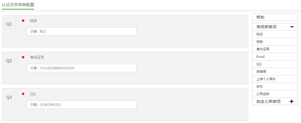Expand the 自定义表单项 section plus icon
Screen dimensions: 301x123
coord(292,102)
